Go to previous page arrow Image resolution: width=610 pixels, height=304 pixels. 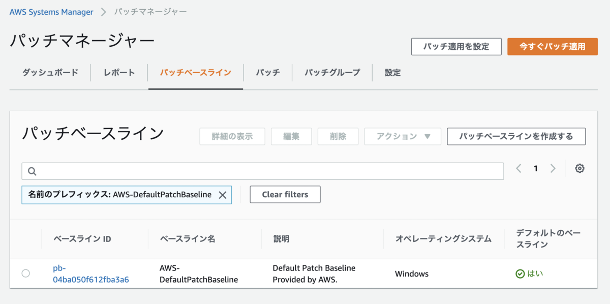coord(518,168)
